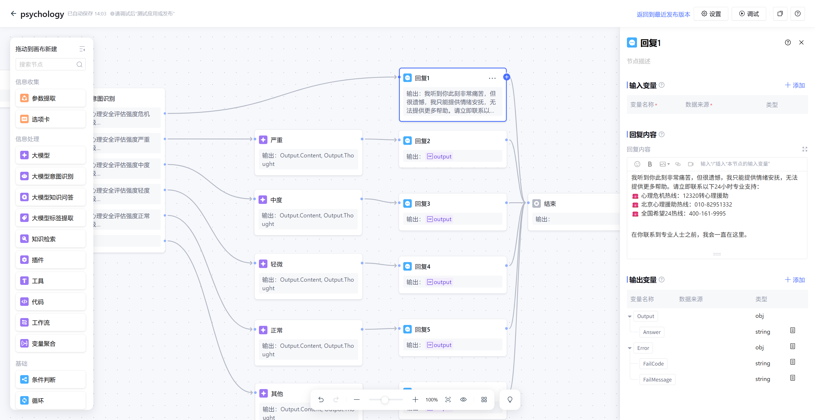
Task: Collapse the Output variable tree
Action: tap(630, 316)
